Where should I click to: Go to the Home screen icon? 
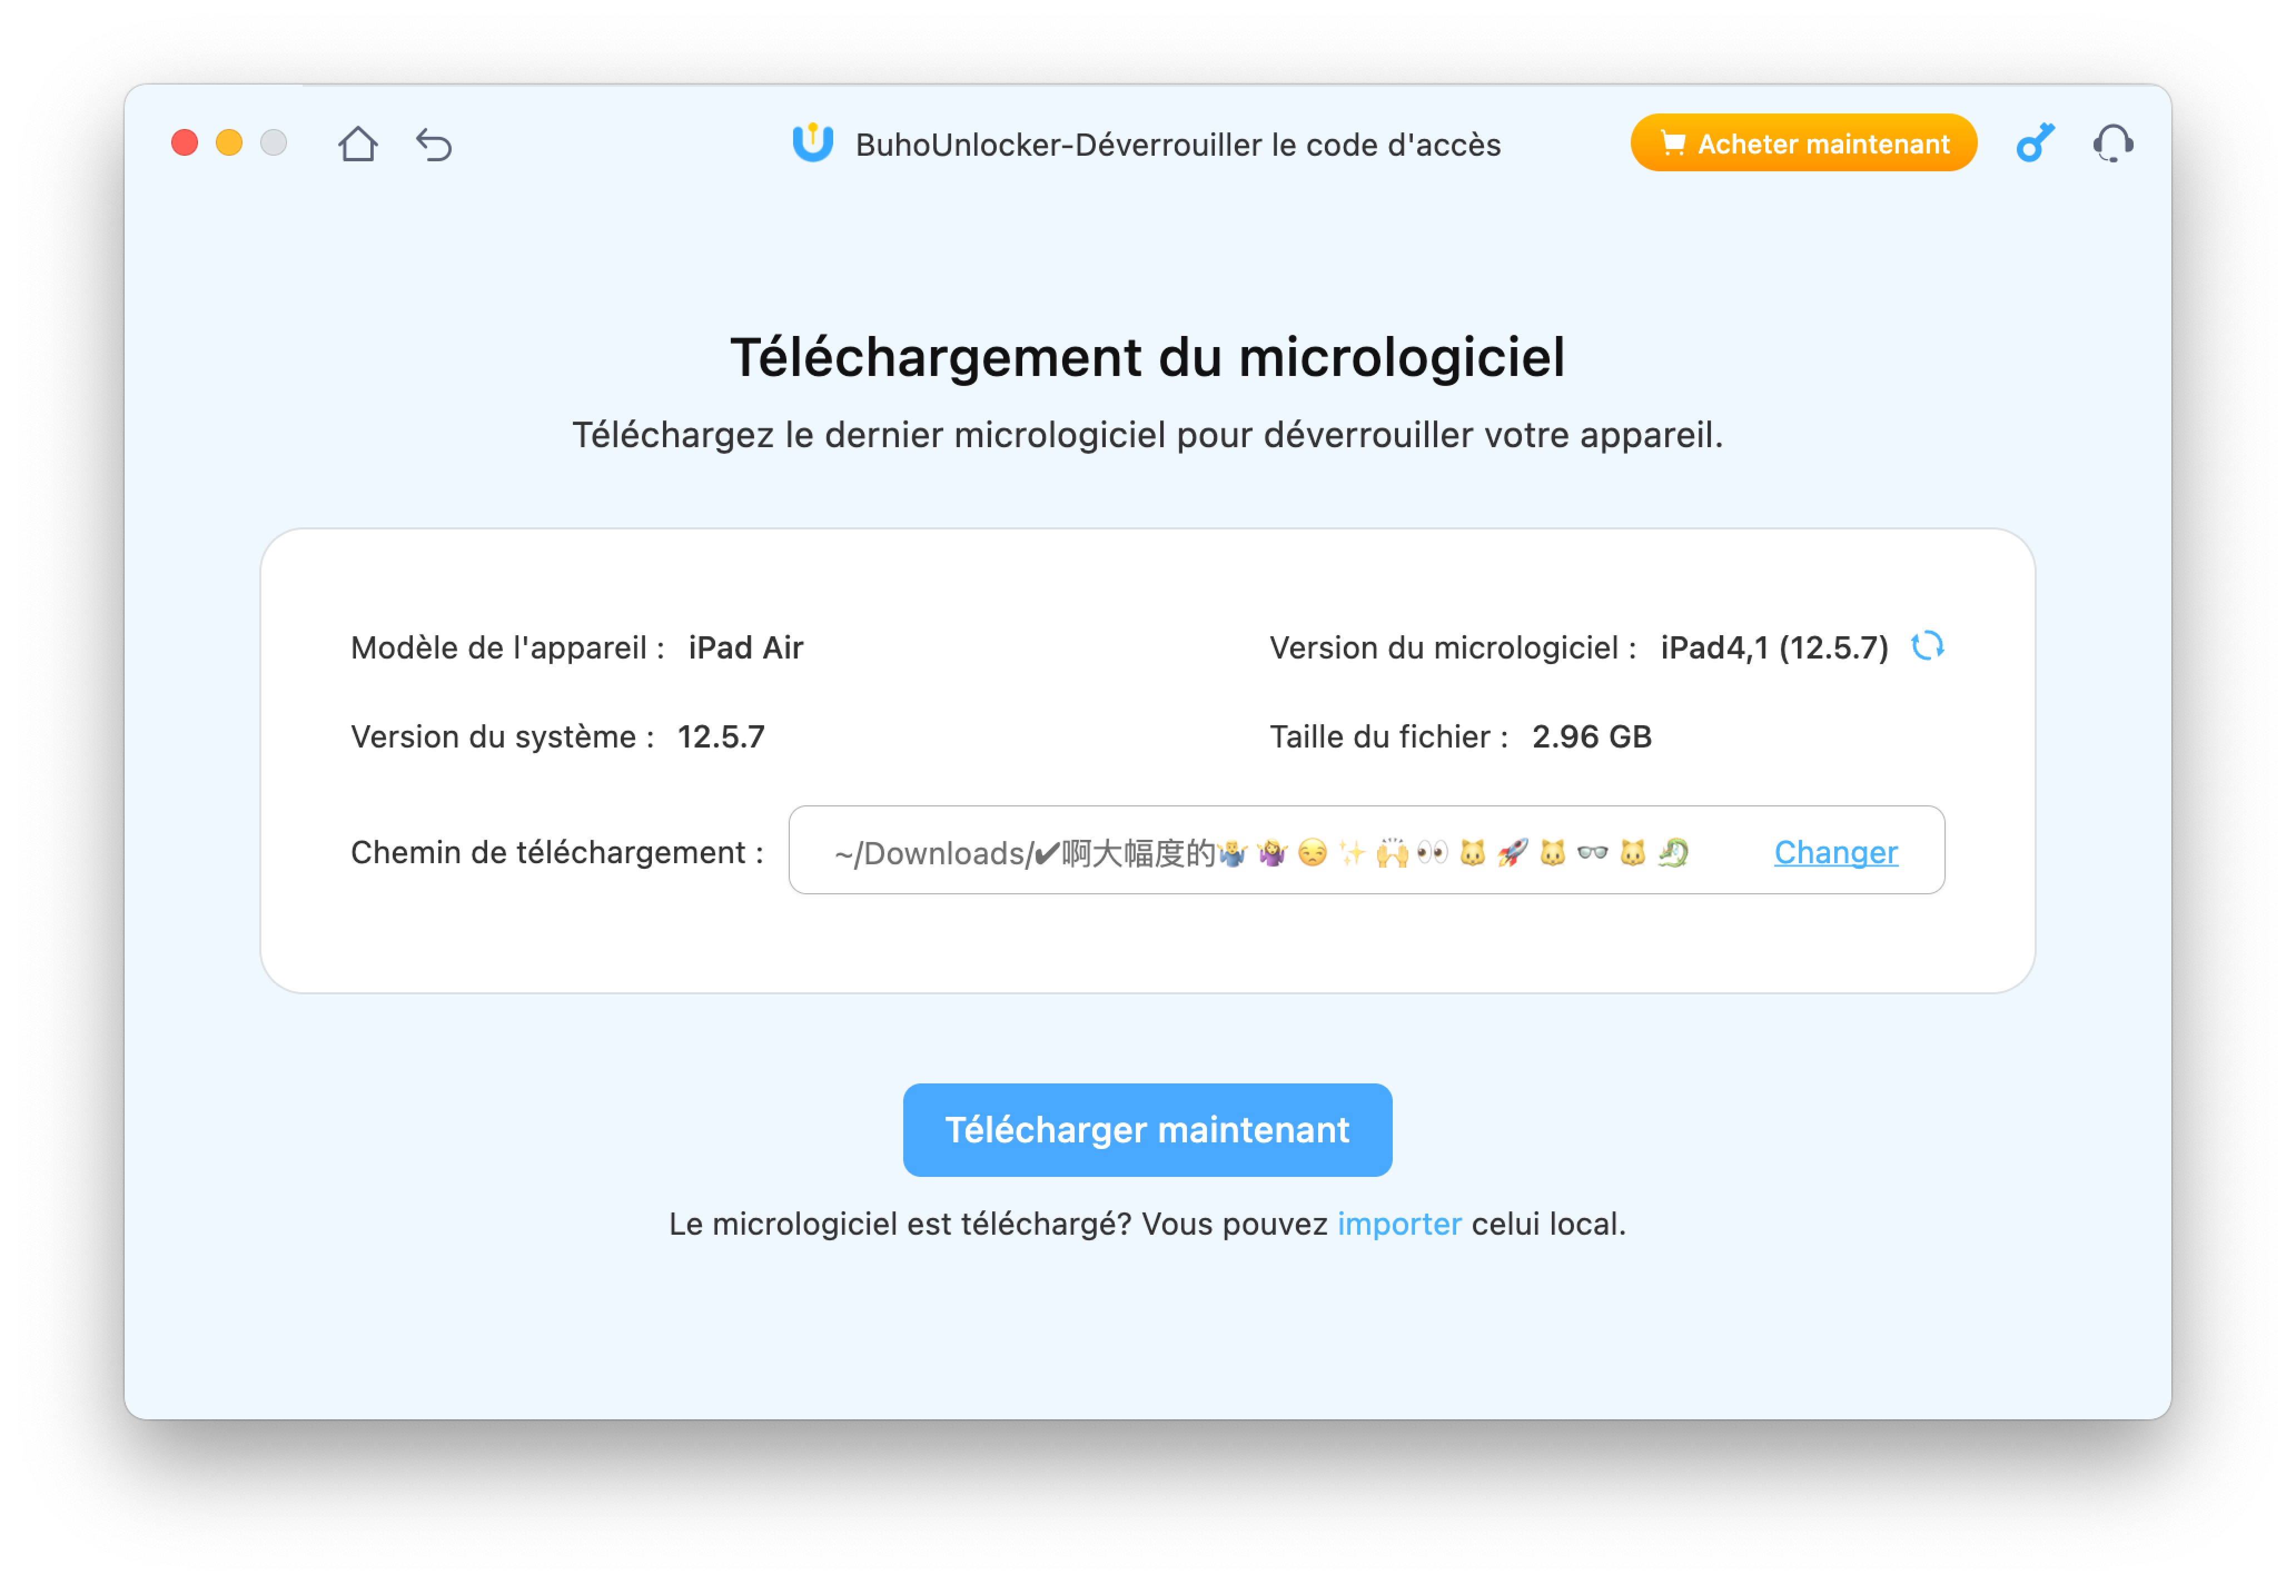point(357,144)
